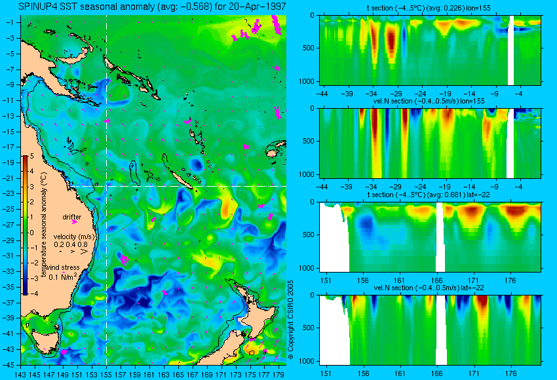Open the lat=-22 northward velocity section plot

[x=430, y=330]
